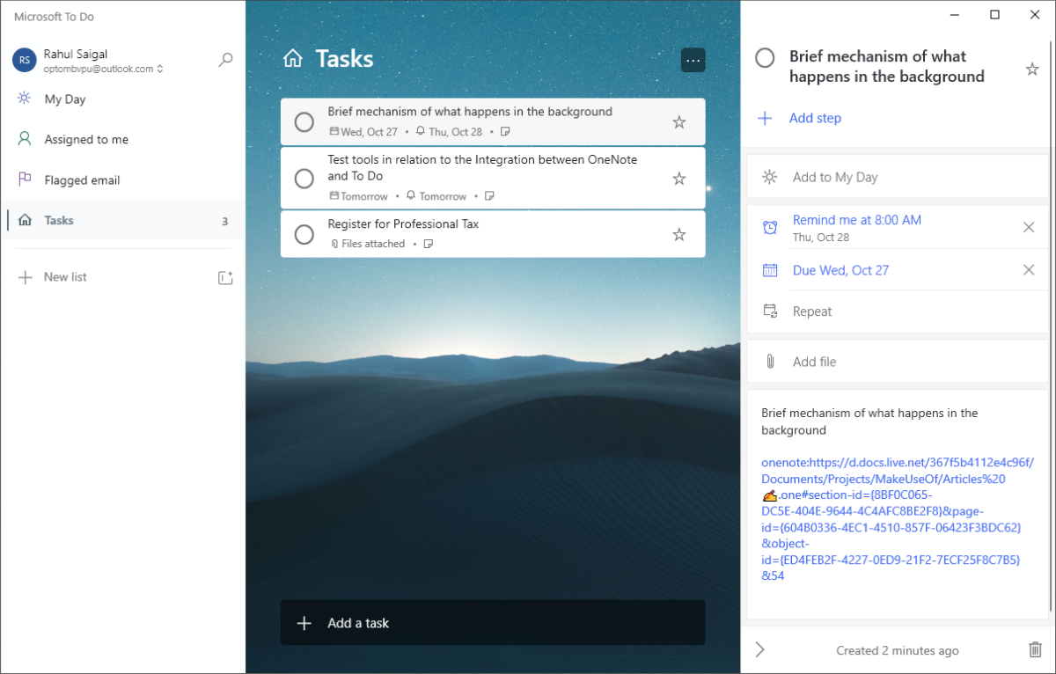Click the Add a task input field
This screenshot has width=1056, height=674.
tap(493, 623)
